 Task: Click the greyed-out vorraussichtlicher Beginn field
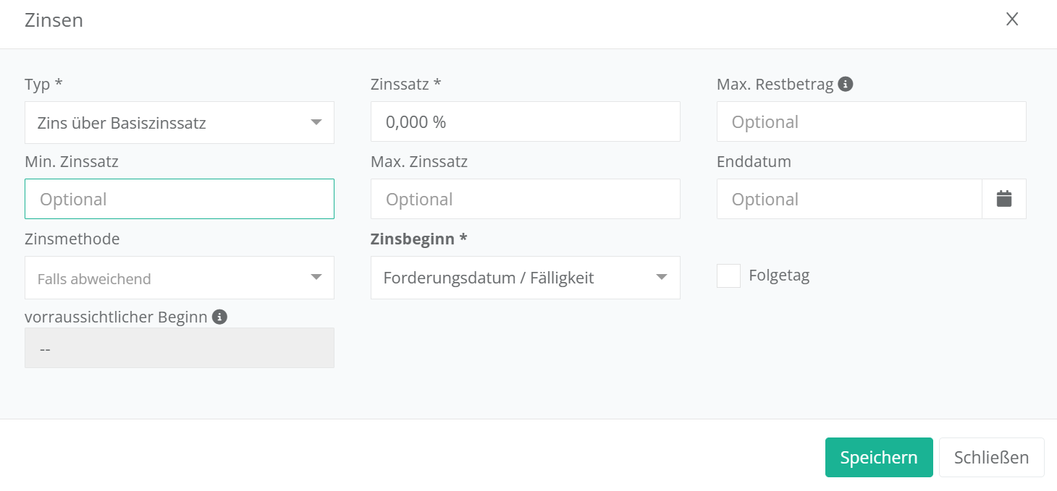pos(180,349)
